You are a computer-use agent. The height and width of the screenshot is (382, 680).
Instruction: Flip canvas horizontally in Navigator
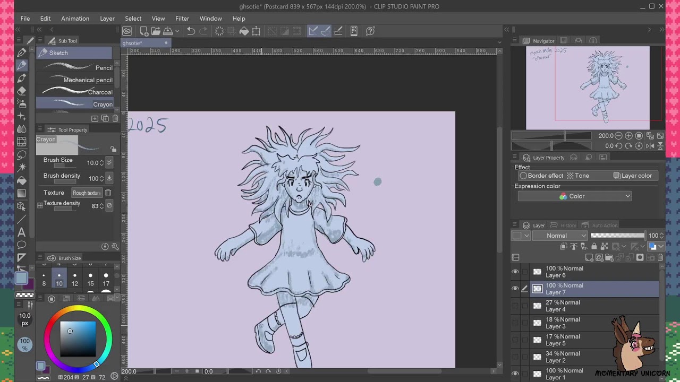click(649, 146)
